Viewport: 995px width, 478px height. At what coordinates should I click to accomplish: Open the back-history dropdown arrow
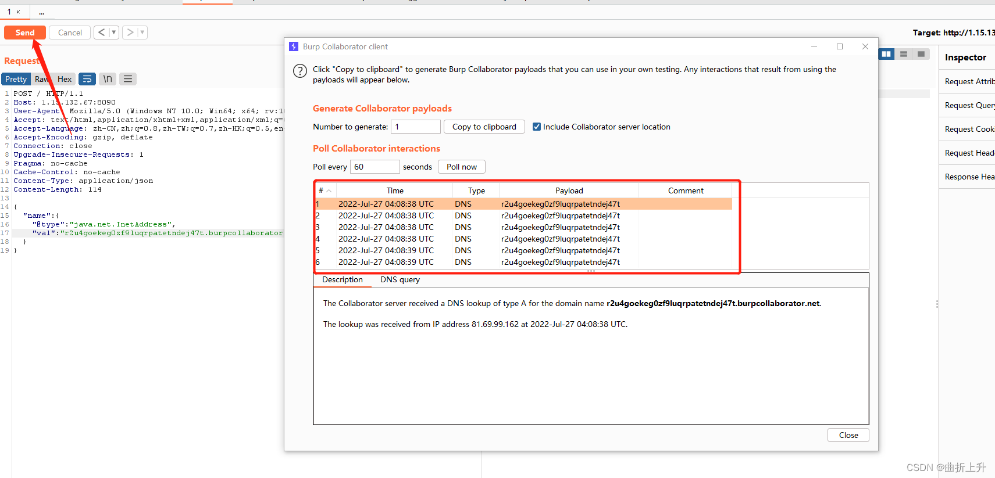[x=114, y=33]
